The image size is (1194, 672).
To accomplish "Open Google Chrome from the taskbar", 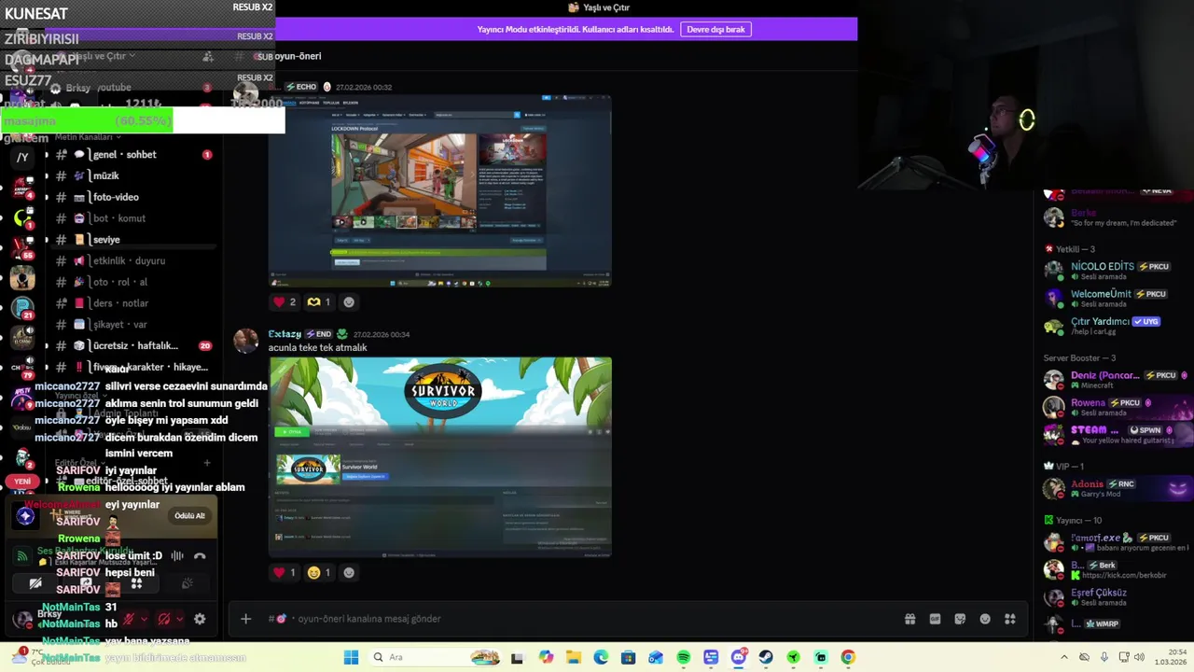I will [x=848, y=657].
